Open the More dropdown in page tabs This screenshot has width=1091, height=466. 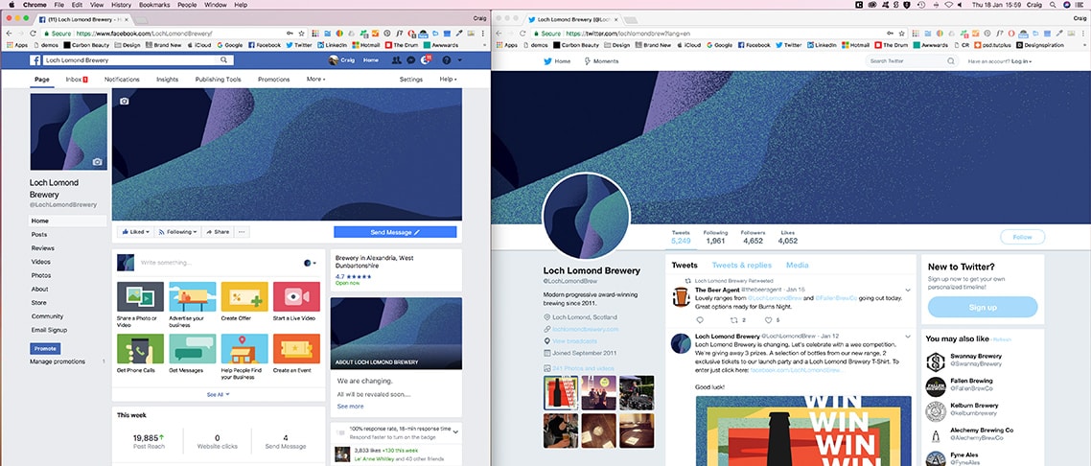(x=315, y=80)
